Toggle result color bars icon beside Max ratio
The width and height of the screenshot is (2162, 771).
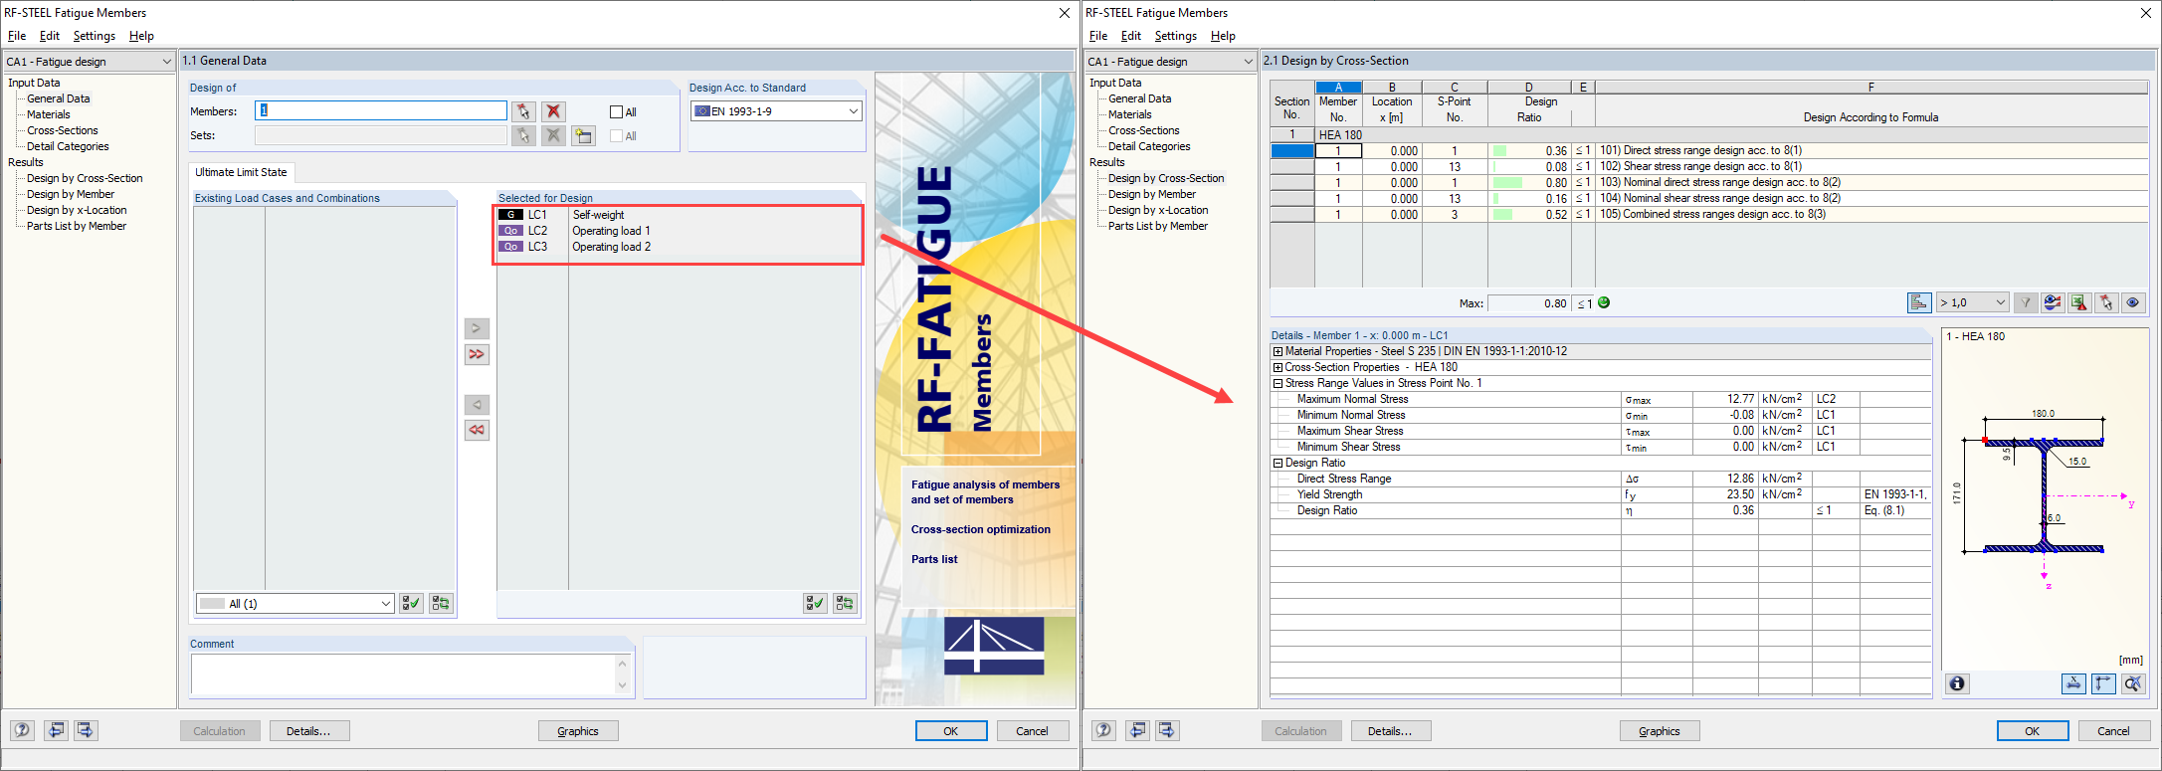tap(1919, 302)
